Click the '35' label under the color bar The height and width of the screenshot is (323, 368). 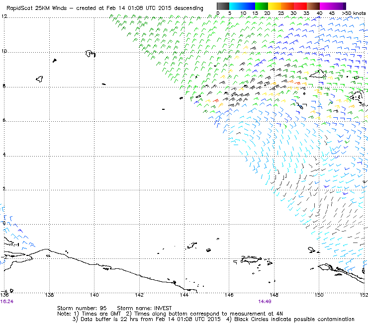(x=306, y=13)
